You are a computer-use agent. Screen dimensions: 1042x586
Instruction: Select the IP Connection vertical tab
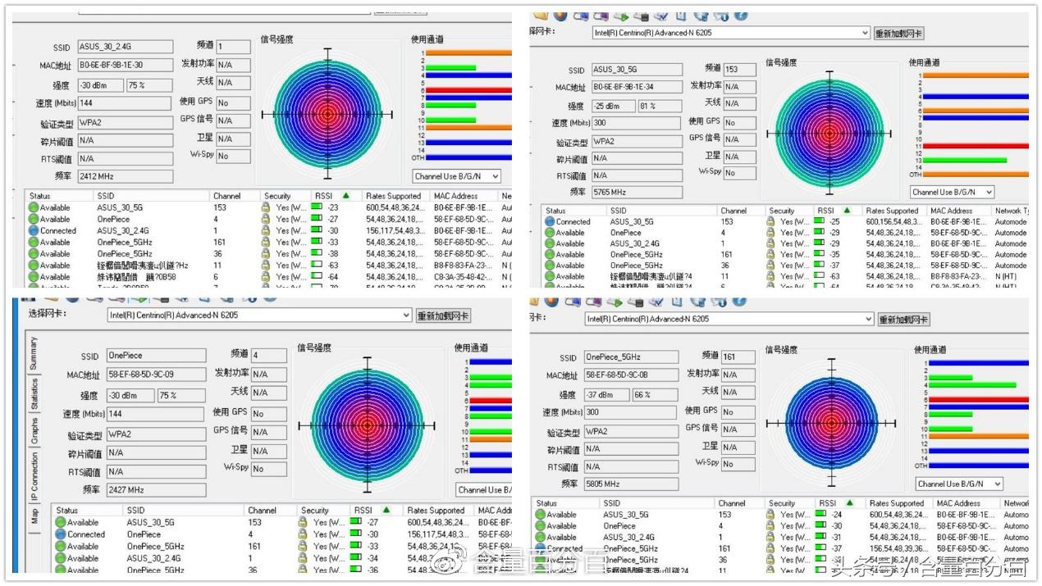tap(34, 477)
